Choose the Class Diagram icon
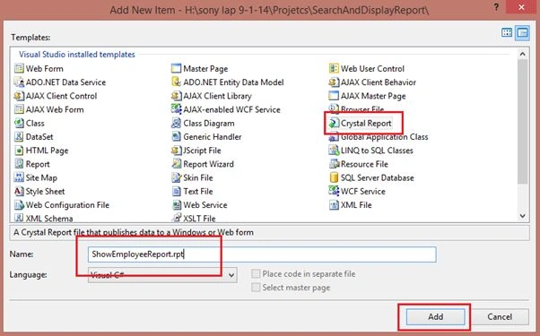This screenshot has height=336, width=540. click(177, 123)
